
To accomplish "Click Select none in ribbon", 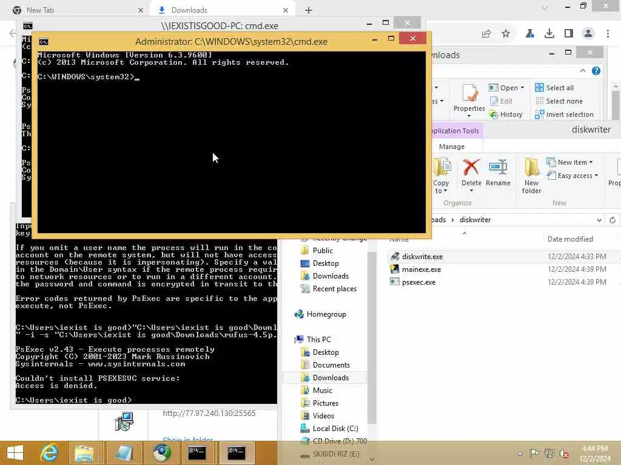I will tap(559, 101).
